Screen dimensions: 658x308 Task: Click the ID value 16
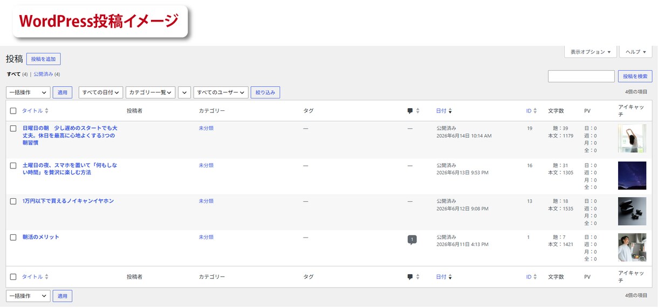530,165
